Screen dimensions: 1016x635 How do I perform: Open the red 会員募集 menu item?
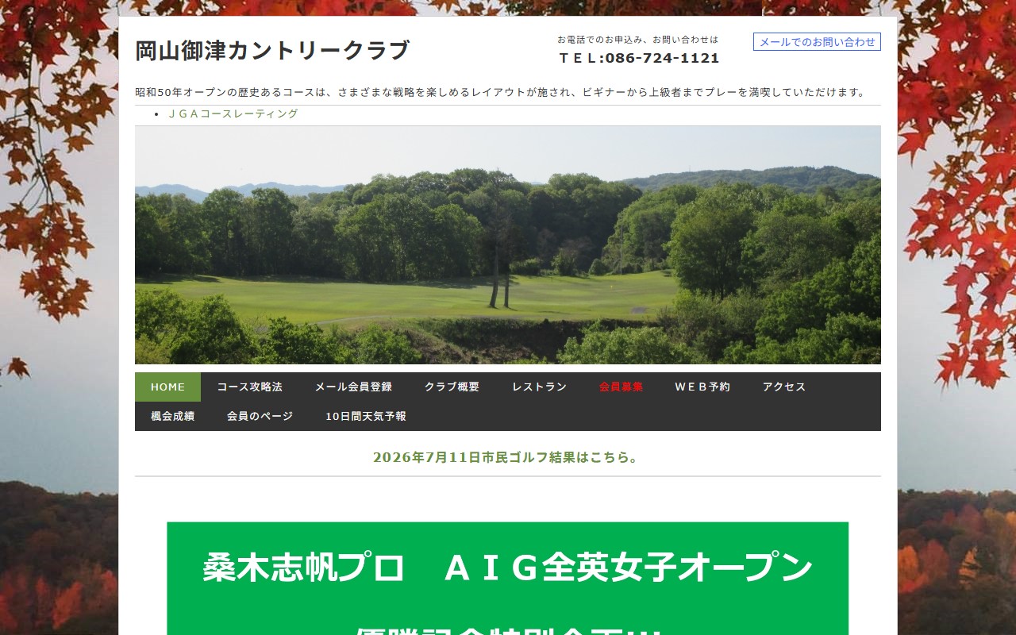622,387
